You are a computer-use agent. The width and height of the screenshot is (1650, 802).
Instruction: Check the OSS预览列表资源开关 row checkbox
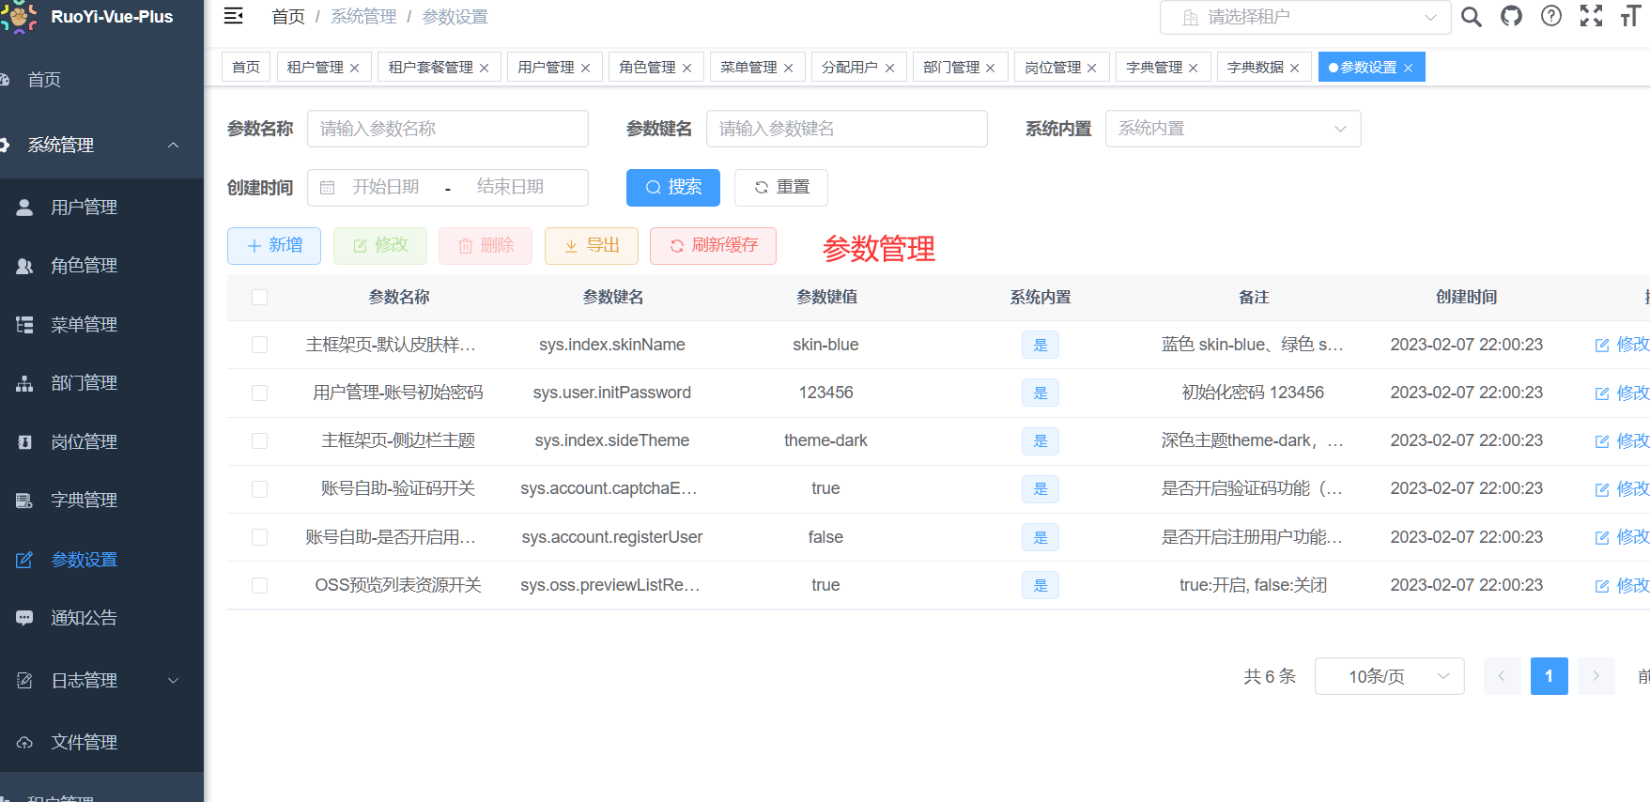[x=260, y=585]
